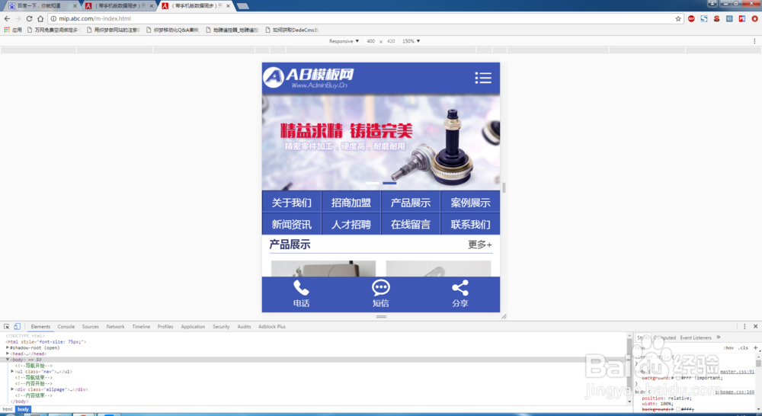Click the AB模板网 site logo
762x416 pixels.
pos(308,78)
